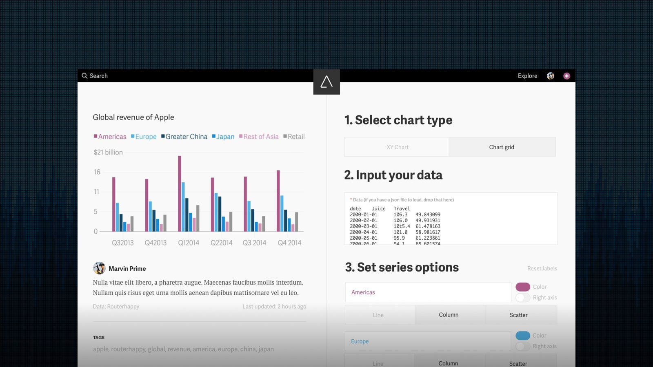Viewport: 653px width, 367px height.
Task: Open the user avatar in top bar
Action: 551,76
